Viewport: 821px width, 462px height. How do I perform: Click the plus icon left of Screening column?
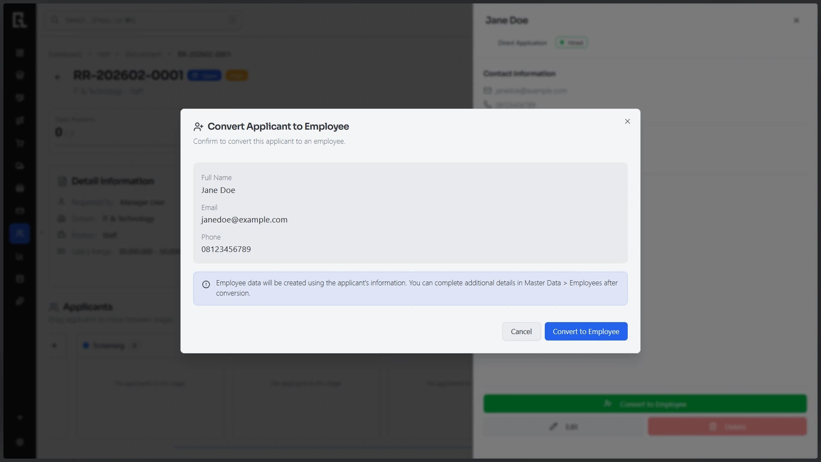54,345
